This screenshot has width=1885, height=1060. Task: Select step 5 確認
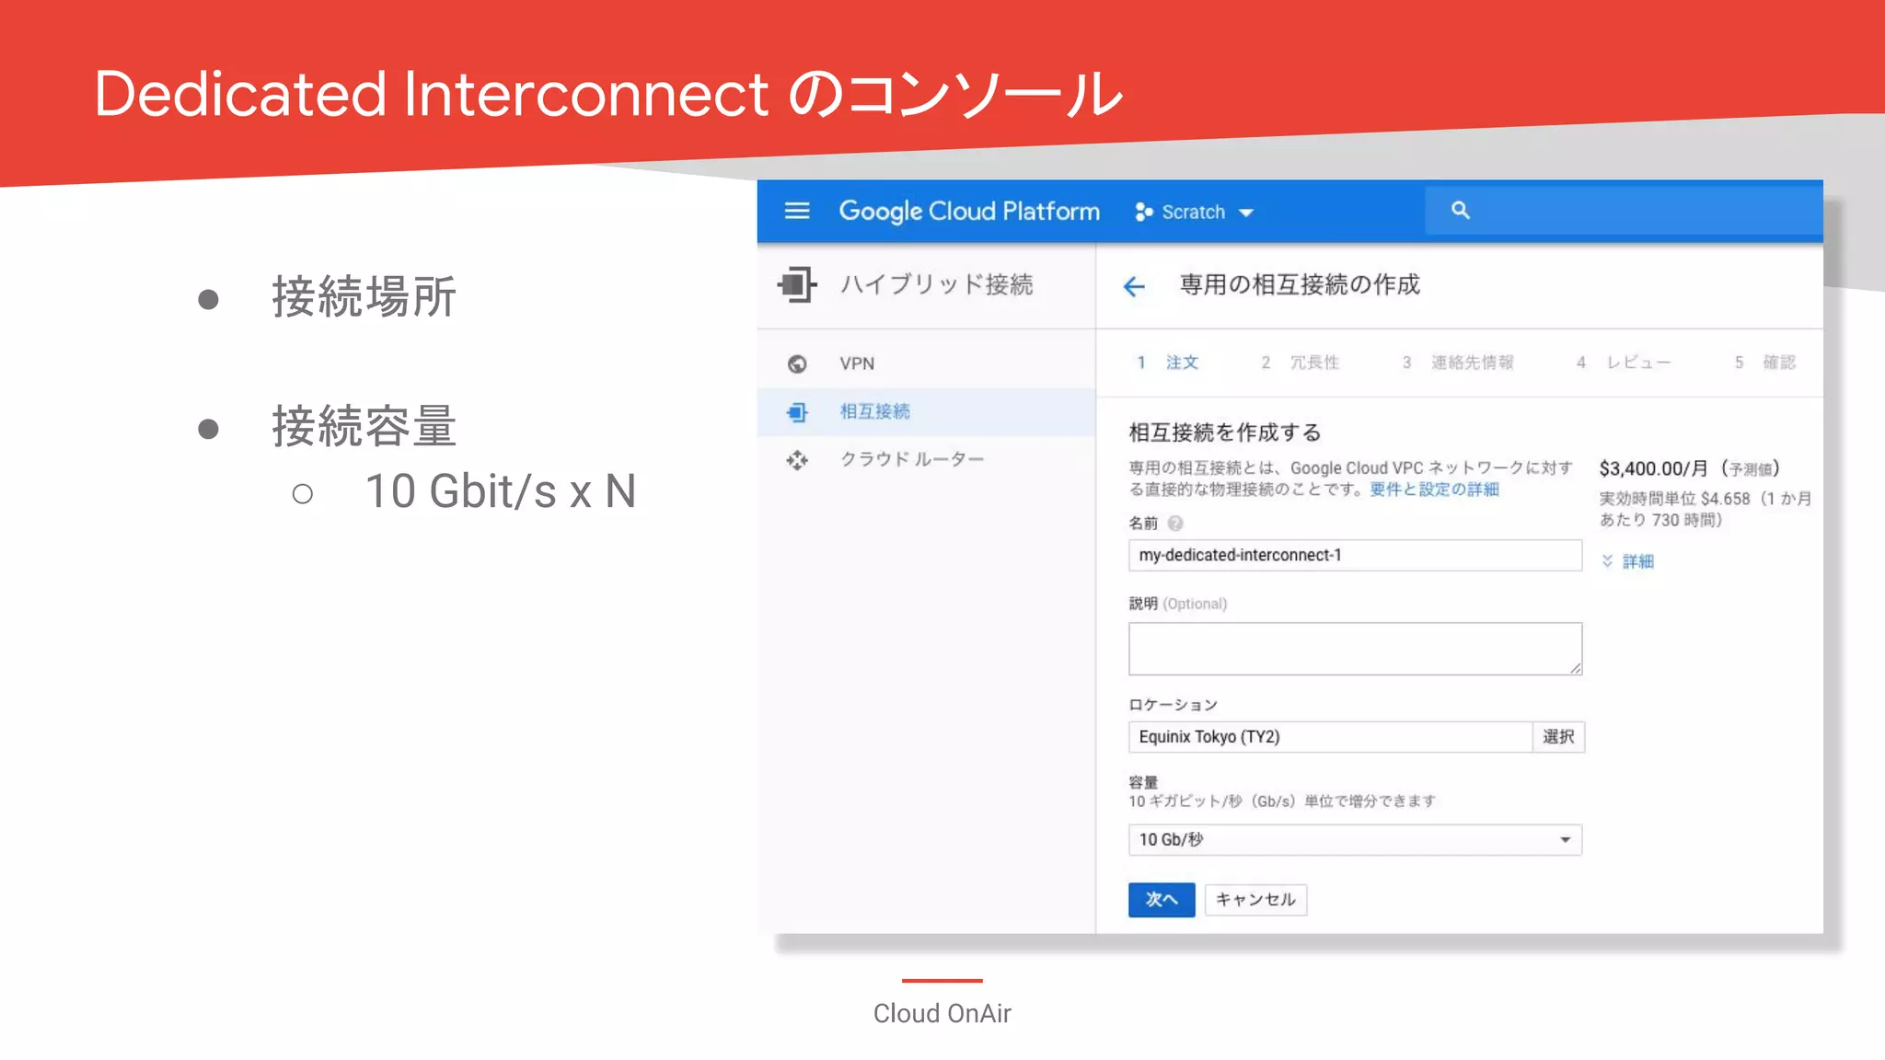(1765, 363)
